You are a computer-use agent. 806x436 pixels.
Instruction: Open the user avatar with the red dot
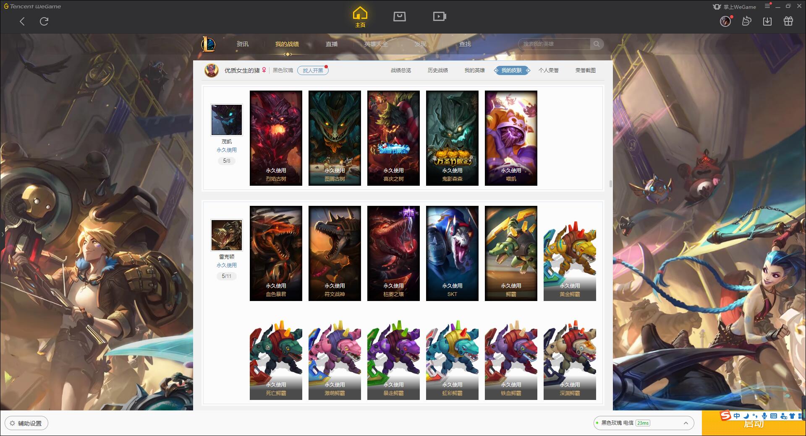click(725, 21)
